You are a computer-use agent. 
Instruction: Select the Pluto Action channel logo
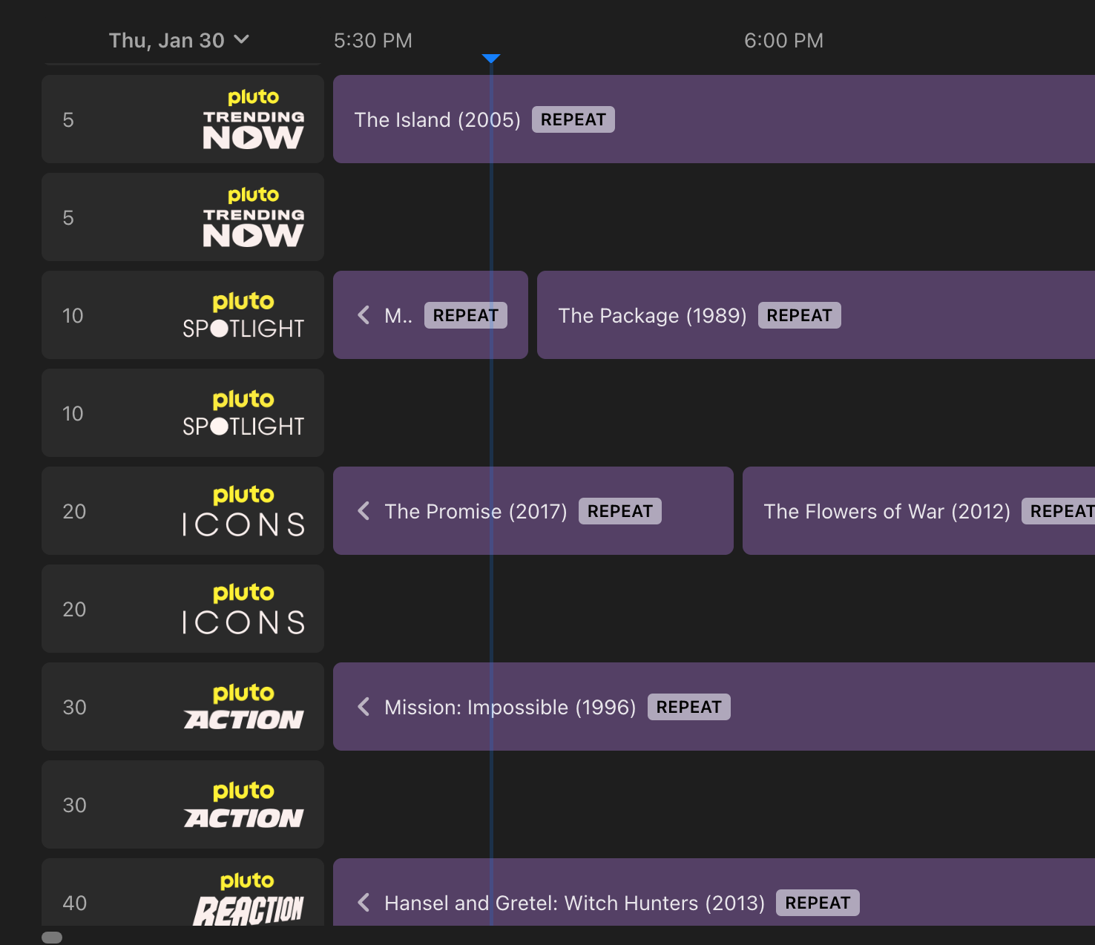click(x=245, y=706)
